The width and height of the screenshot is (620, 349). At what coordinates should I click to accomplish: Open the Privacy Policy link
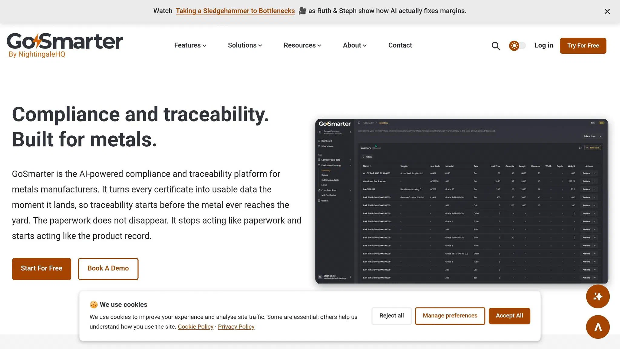[236, 327]
